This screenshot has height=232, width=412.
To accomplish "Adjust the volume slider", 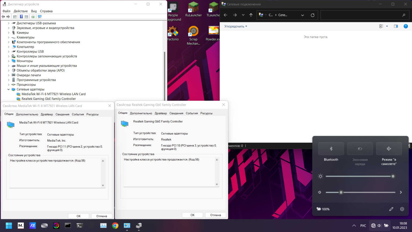I will tap(360, 192).
